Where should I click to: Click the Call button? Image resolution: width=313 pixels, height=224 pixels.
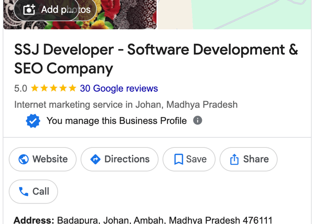(x=33, y=191)
